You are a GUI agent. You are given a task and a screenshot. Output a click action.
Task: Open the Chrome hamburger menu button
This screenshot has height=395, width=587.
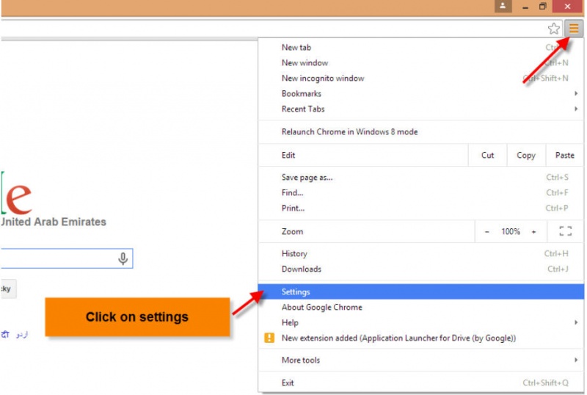[x=574, y=29]
